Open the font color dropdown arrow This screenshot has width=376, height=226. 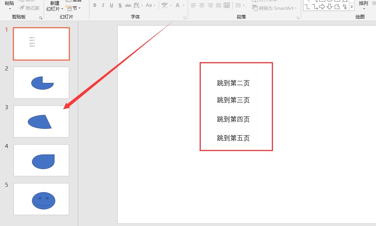pos(183,6)
